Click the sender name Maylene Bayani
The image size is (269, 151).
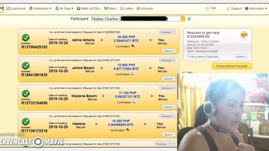84,96
